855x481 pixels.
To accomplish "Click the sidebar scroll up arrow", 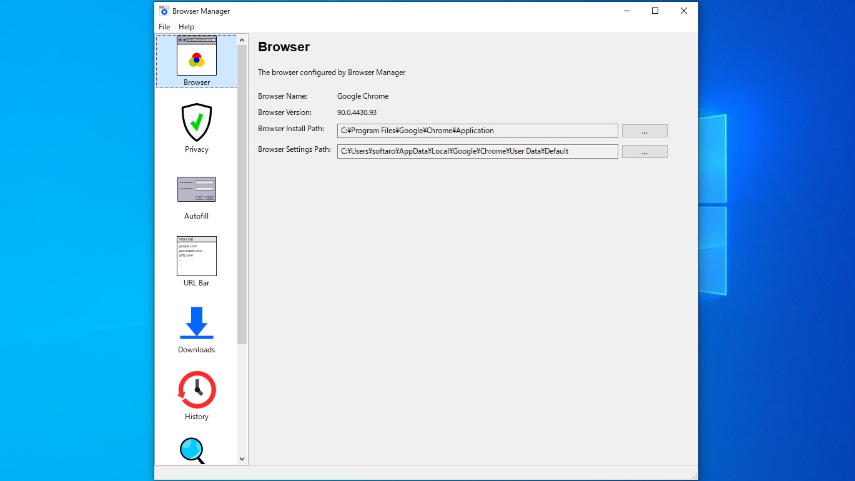I will tap(242, 40).
